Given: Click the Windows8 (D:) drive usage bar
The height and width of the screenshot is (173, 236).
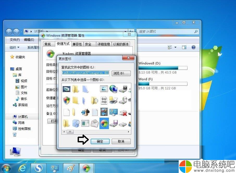Looking at the screenshot, I should pyautogui.click(x=163, y=68).
